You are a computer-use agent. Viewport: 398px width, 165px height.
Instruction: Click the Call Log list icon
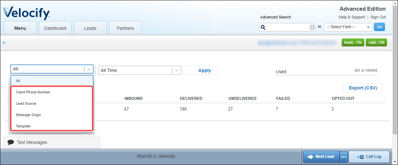(x=361, y=157)
